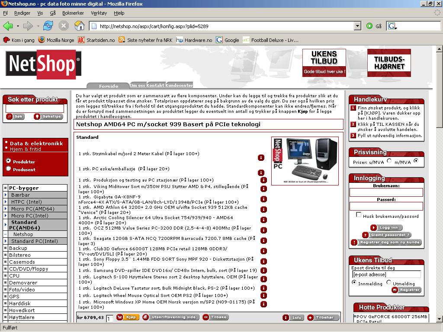Click the Søketips button
443x332 pixels.
pos(48,116)
